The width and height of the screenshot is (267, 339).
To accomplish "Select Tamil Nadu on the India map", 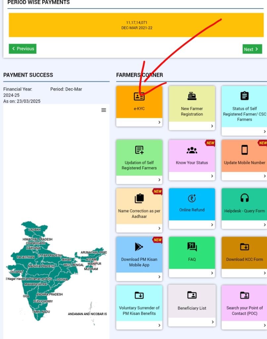I will pos(41,312).
